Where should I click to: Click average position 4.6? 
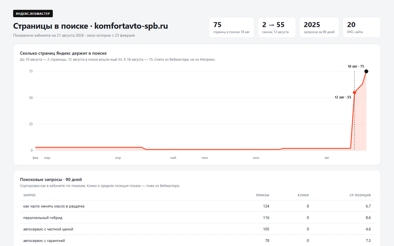pos(368,229)
